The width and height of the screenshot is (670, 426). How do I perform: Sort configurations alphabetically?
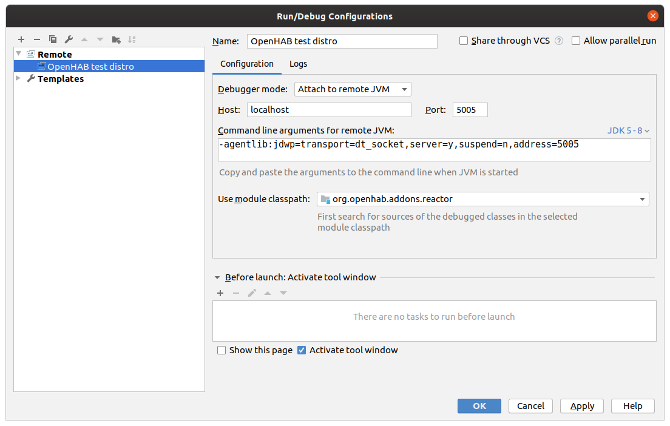click(132, 39)
